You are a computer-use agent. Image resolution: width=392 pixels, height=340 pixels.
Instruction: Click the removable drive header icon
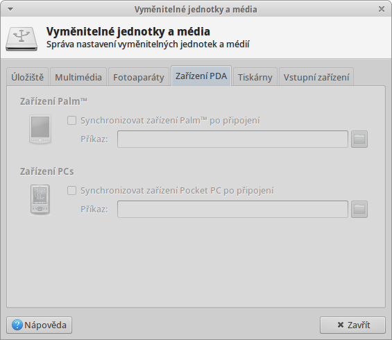tap(22, 40)
